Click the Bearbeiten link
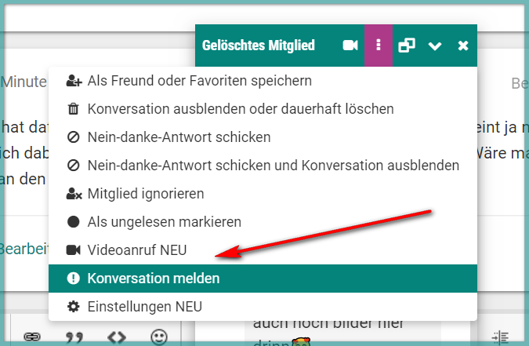529x346 pixels. tap(24, 249)
